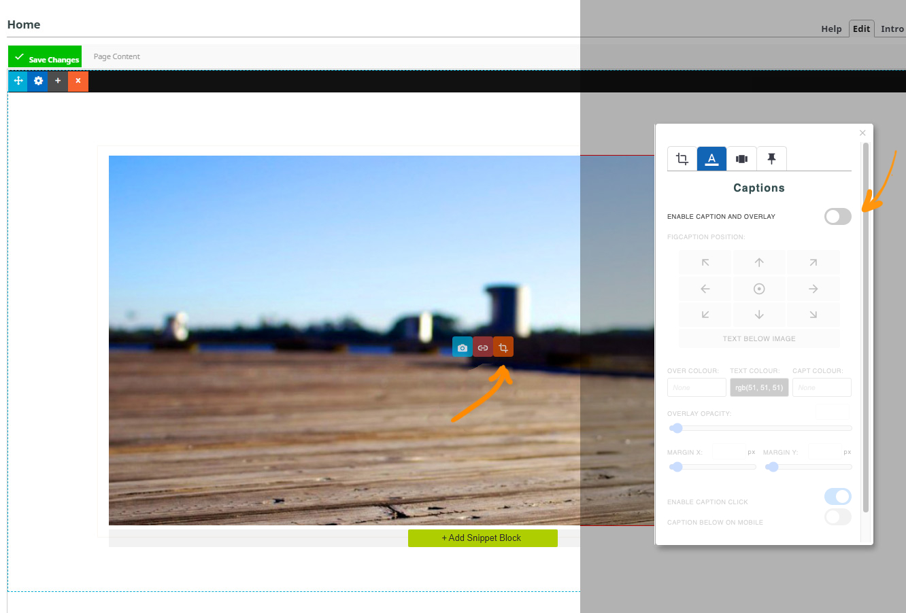The width and height of the screenshot is (906, 613).
Task: Click the Over Colour field
Action: click(697, 387)
